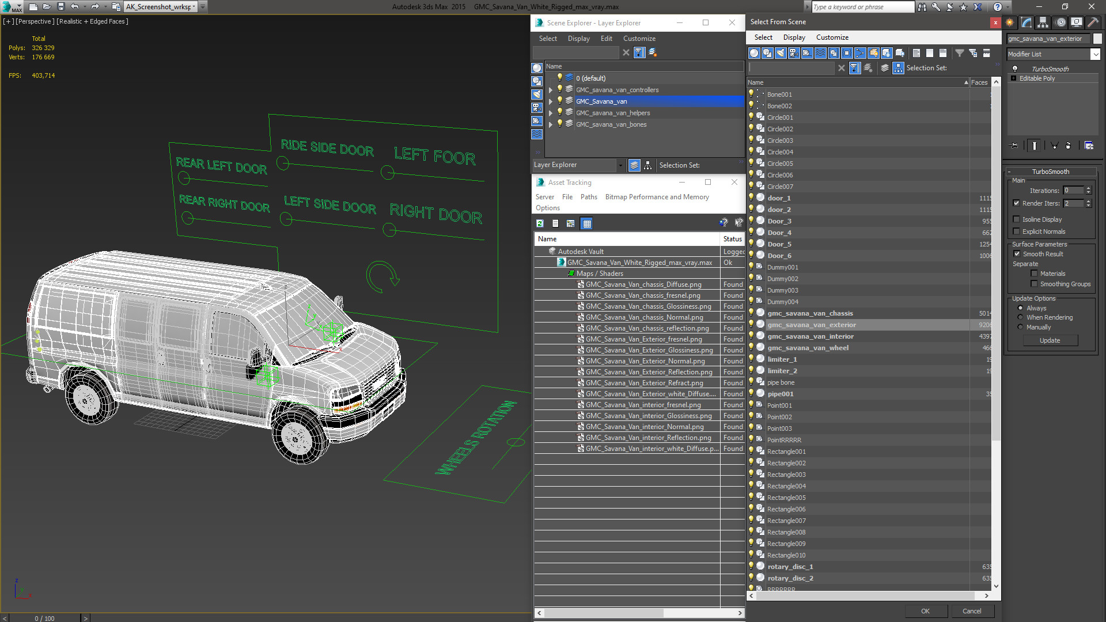Expand the GMC_Savana_van layer
1106x622 pixels.
(x=550, y=101)
